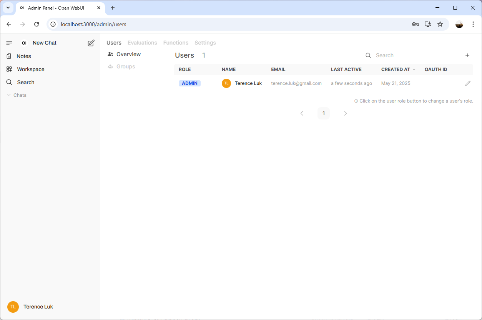Click the ADMIN role badge to change role
This screenshot has height=320, width=482.
189,83
